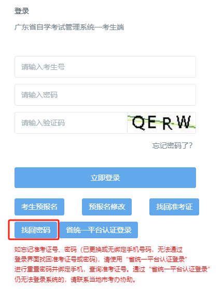This screenshot has height=289, width=223.
Task: Submit with the 立即登录 button
Action: (x=105, y=178)
